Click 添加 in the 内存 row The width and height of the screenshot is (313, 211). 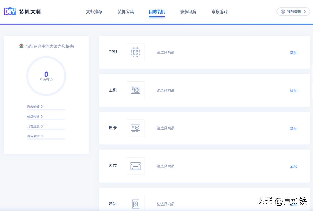pyautogui.click(x=293, y=166)
